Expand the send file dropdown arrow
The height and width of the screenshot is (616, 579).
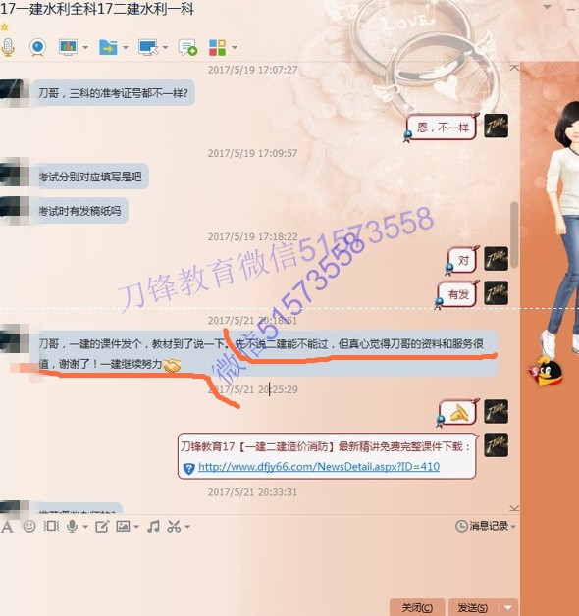[126, 47]
